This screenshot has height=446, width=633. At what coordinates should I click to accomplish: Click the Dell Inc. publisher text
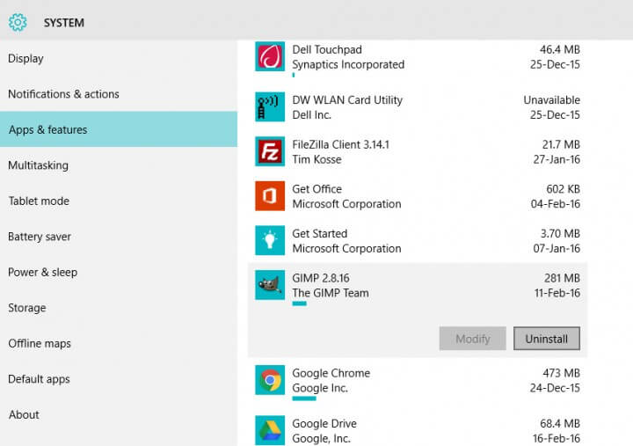[x=311, y=114]
